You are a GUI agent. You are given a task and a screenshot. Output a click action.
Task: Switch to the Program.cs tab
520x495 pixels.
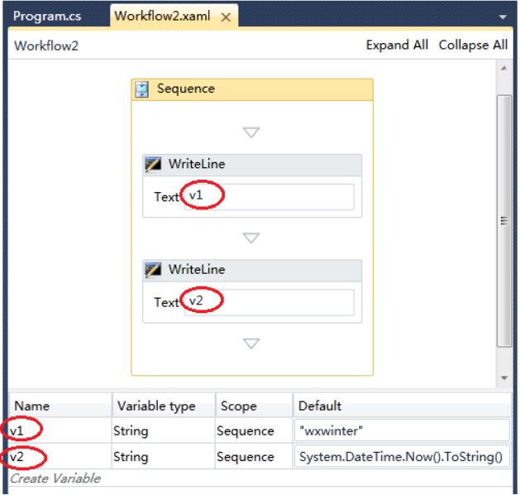coord(47,17)
